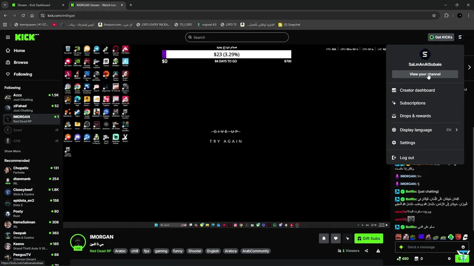Click the sparkle icon beside Gift Subs
Viewport: 474px width, 266px height.
[x=347, y=239]
